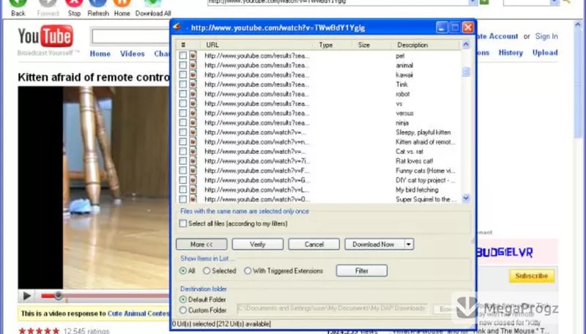Check the box for the 'Cat vs. rat' row
The width and height of the screenshot is (586, 334).
pos(182,152)
